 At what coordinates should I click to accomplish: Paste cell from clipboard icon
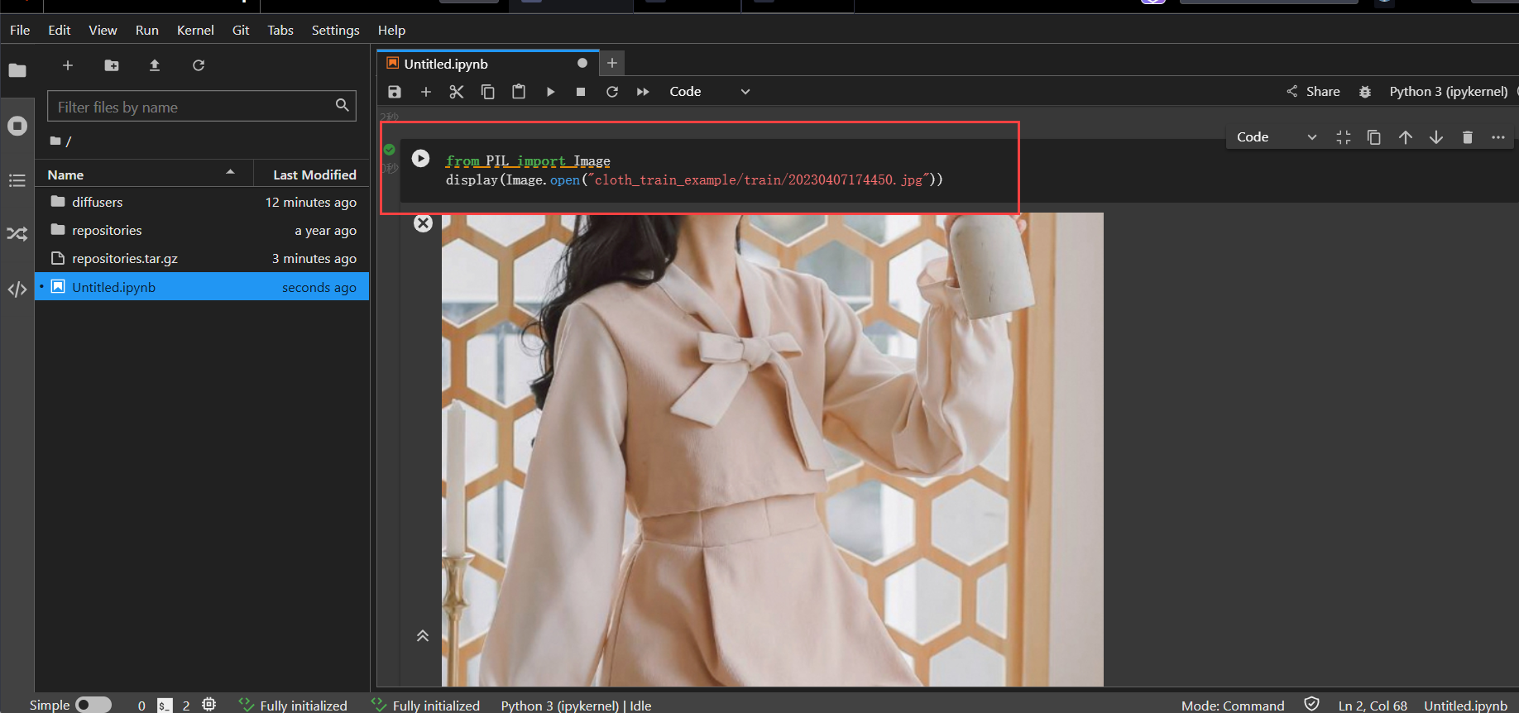tap(519, 92)
